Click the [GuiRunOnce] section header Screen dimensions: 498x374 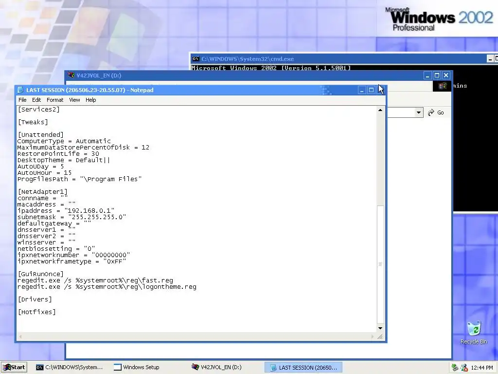[x=41, y=274]
